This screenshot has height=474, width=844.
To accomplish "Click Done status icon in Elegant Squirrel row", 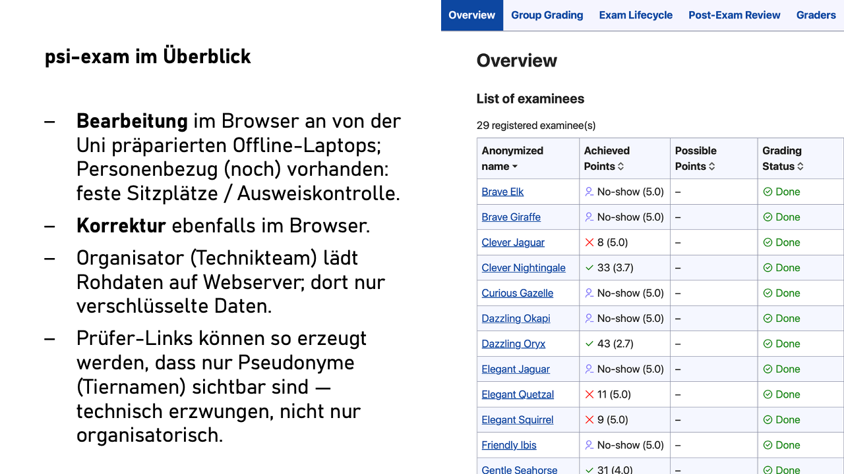I will click(768, 420).
